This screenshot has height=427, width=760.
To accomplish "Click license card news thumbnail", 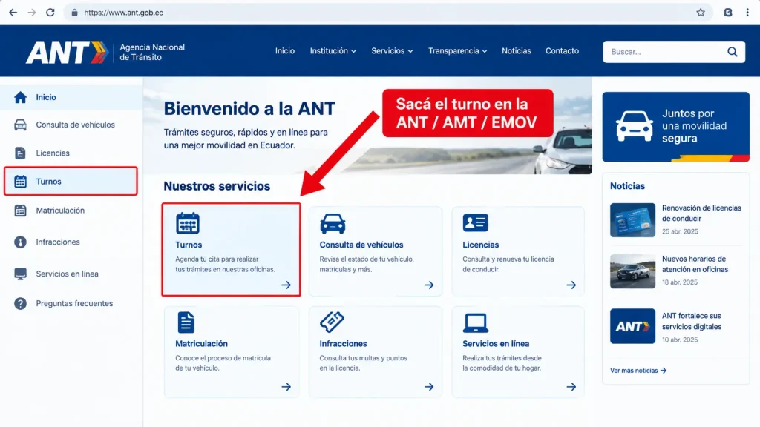I will [x=632, y=219].
